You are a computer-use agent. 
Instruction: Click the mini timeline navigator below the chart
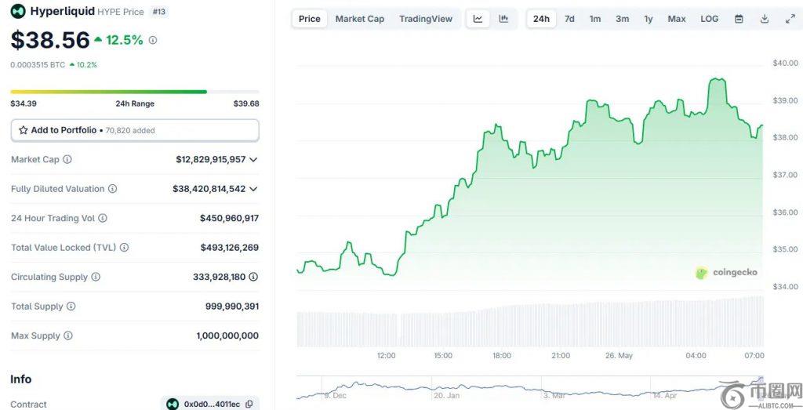point(530,390)
